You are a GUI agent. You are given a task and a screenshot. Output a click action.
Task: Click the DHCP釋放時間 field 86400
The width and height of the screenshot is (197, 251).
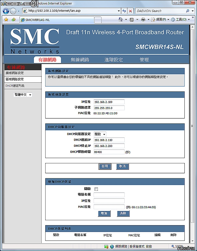pyautogui.click(x=109, y=152)
